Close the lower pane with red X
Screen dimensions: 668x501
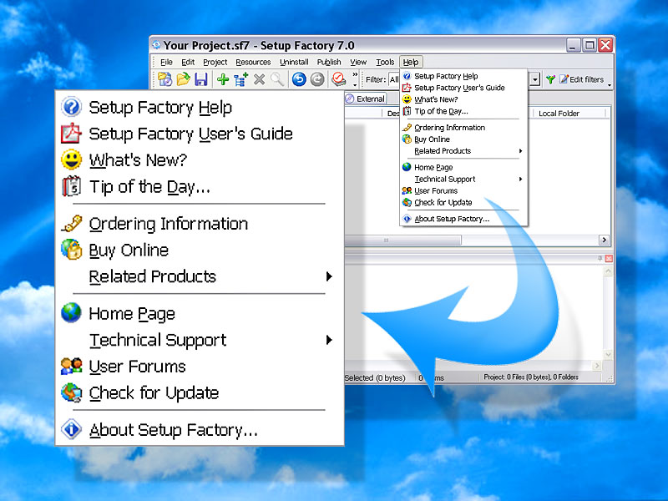(x=609, y=258)
